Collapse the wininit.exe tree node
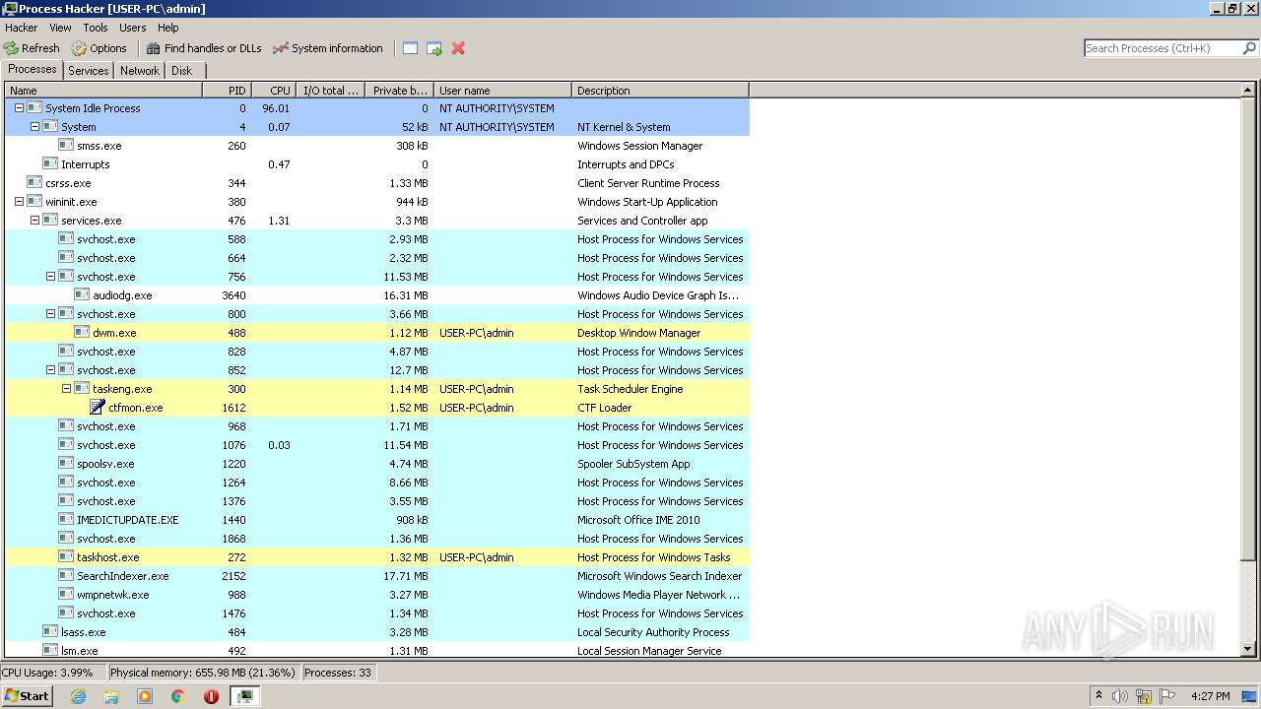The width and height of the screenshot is (1261, 709). pyautogui.click(x=19, y=202)
